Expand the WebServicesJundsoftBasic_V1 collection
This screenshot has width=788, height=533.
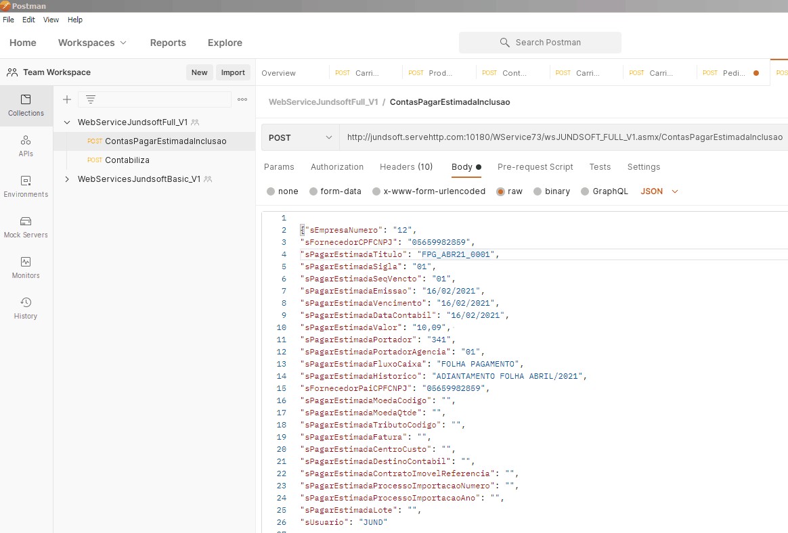[x=67, y=179]
